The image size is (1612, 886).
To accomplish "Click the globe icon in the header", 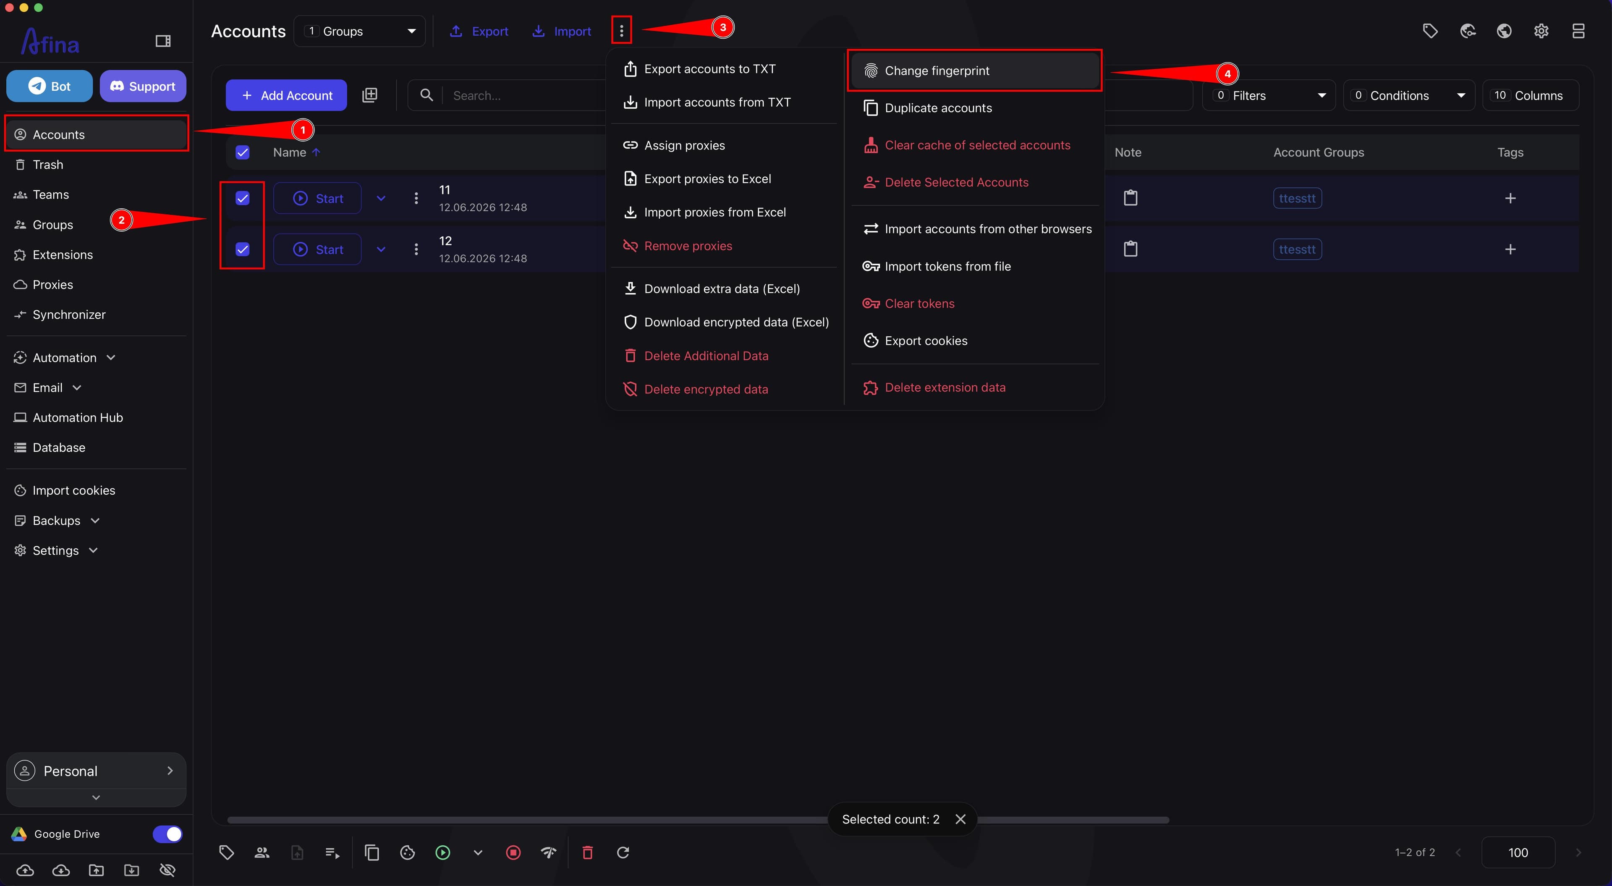I will pos(1505,31).
